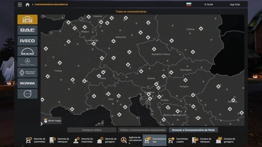Filter dealers by Mercedes-Benz brand
Screen dimensions: 262x147
coord(27,62)
